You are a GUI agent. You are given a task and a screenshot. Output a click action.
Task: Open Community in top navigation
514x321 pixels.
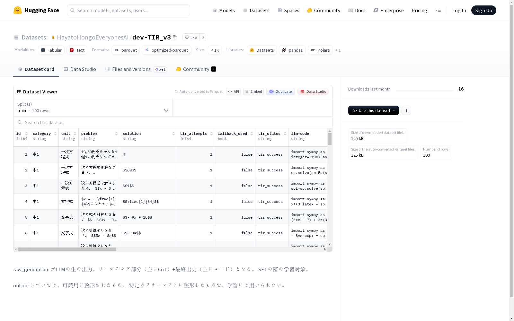pyautogui.click(x=324, y=10)
